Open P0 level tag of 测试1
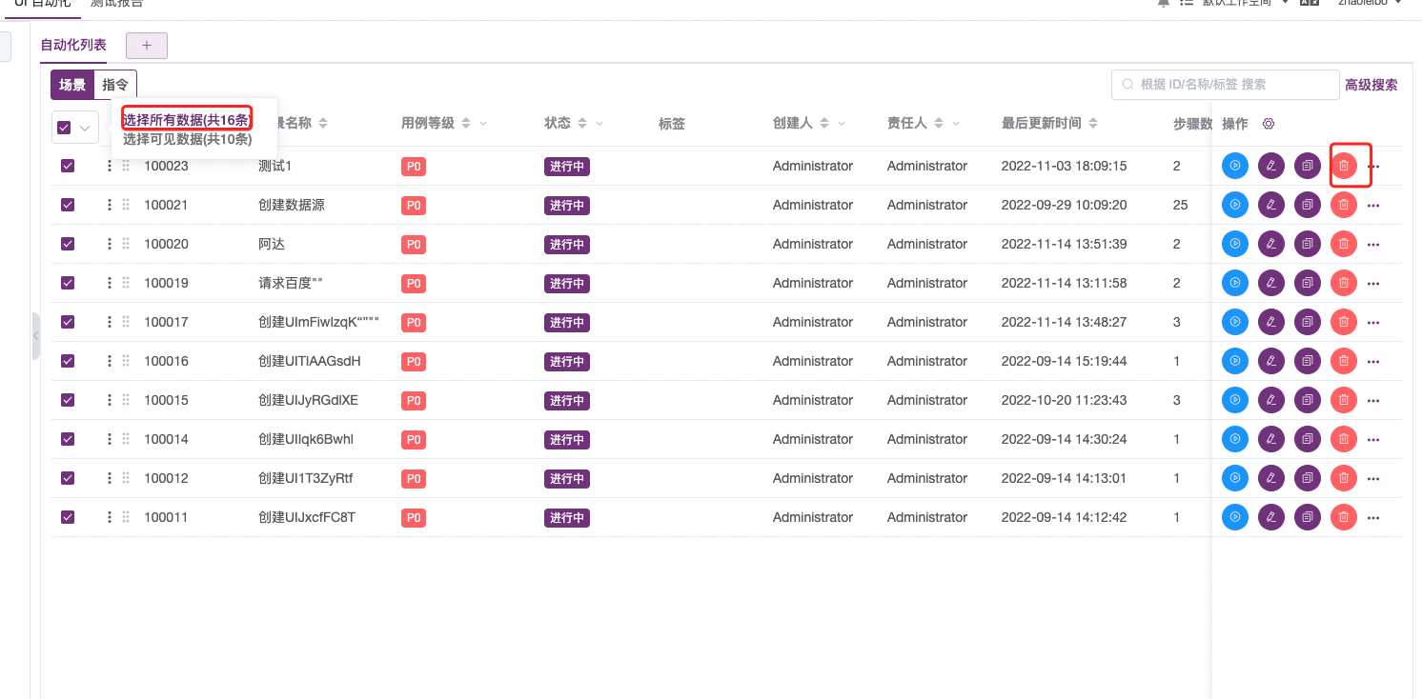This screenshot has height=699, width=1422. pos(413,167)
